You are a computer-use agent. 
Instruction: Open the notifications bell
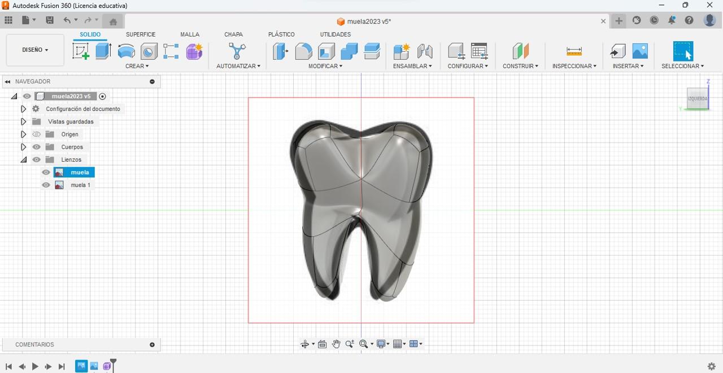[672, 20]
